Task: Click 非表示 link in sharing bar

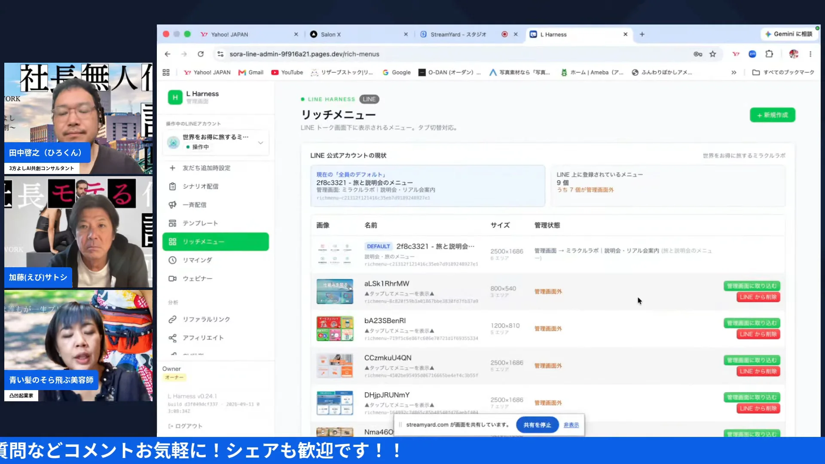Action: [571, 425]
